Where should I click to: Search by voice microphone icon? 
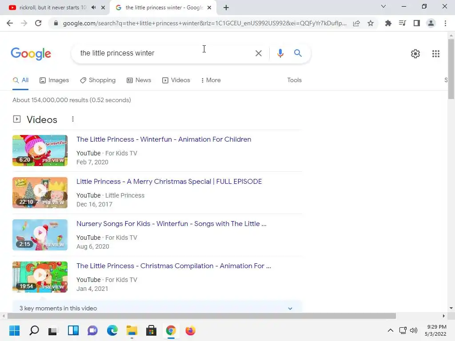[x=280, y=53]
